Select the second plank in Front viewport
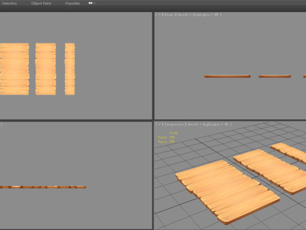The height and width of the screenshot is (230, 306). tap(275, 76)
